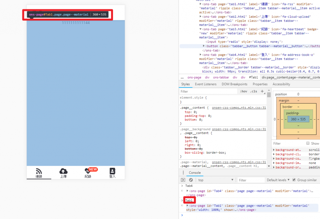Select the input type="radio" DOM line
Screen dimensions: 320x219
[x=244, y=42]
